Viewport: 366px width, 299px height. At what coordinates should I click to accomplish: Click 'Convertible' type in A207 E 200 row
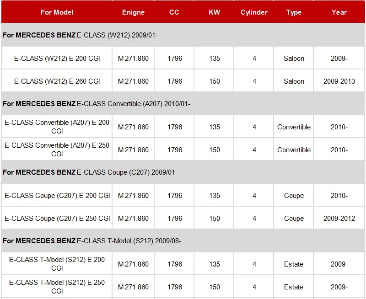point(294,127)
